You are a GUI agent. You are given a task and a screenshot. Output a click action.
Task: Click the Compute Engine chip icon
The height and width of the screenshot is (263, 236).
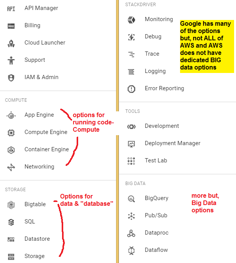click(11, 132)
